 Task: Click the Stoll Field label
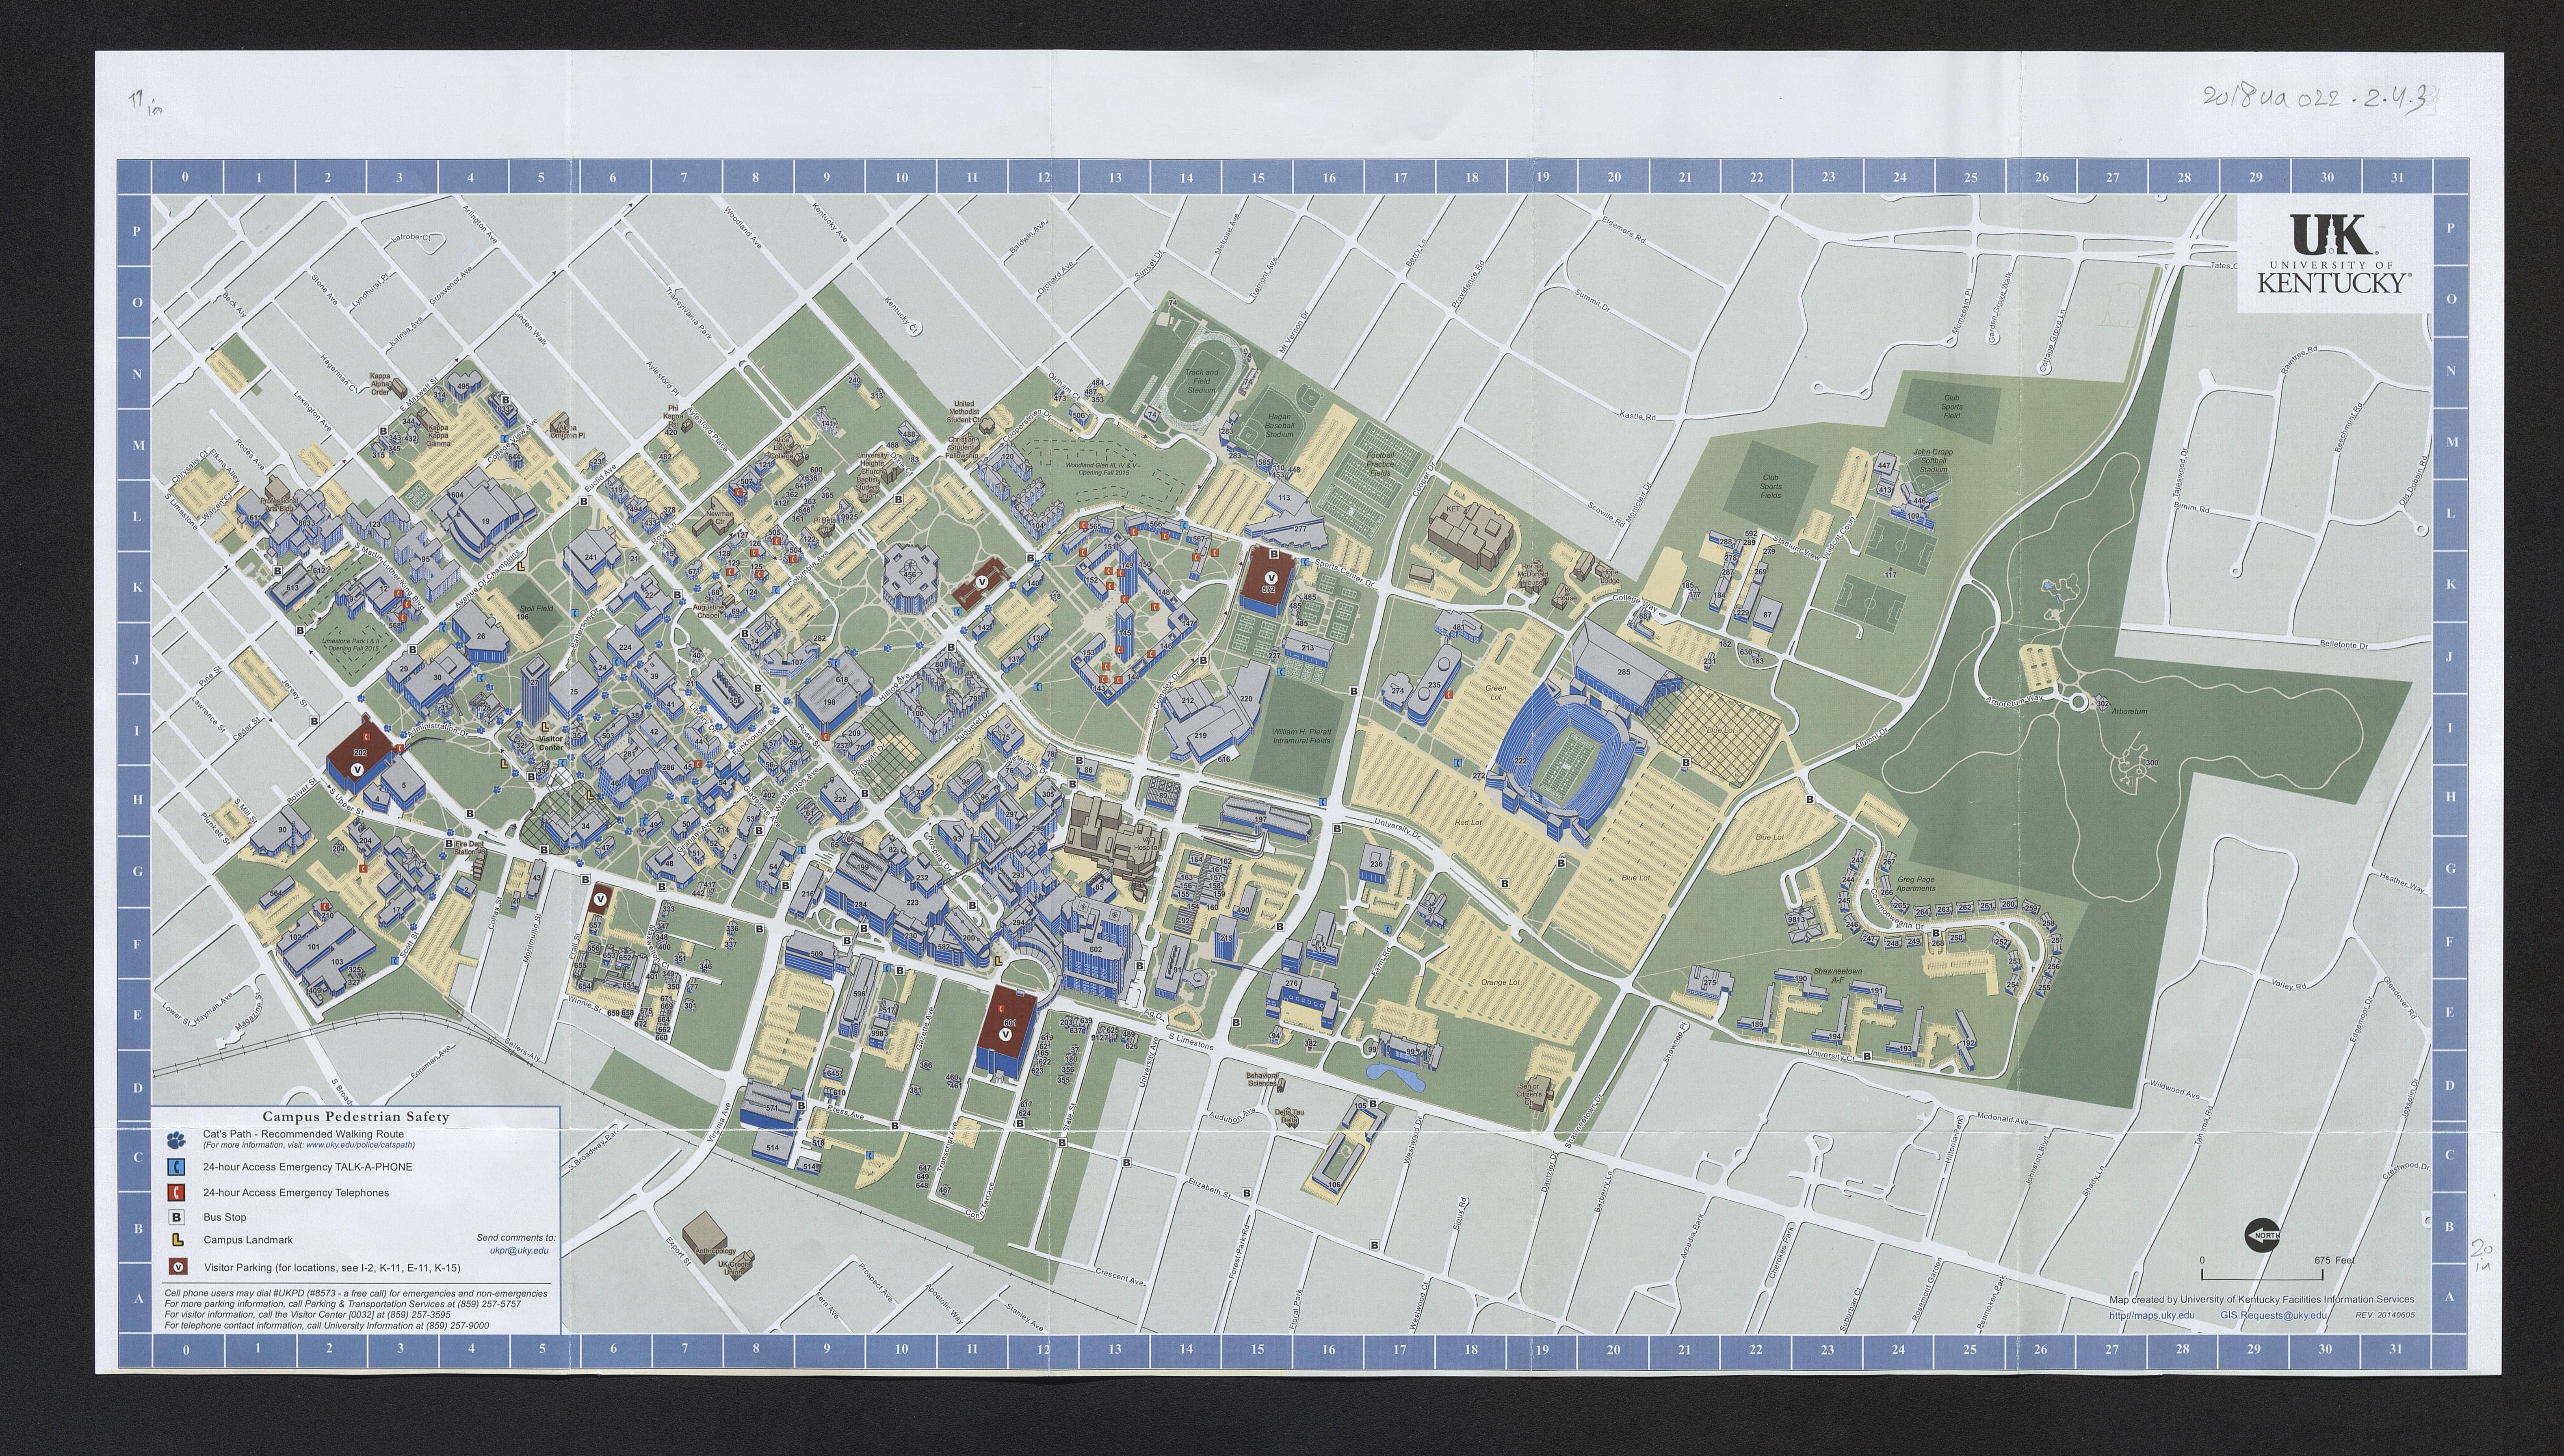(x=536, y=608)
